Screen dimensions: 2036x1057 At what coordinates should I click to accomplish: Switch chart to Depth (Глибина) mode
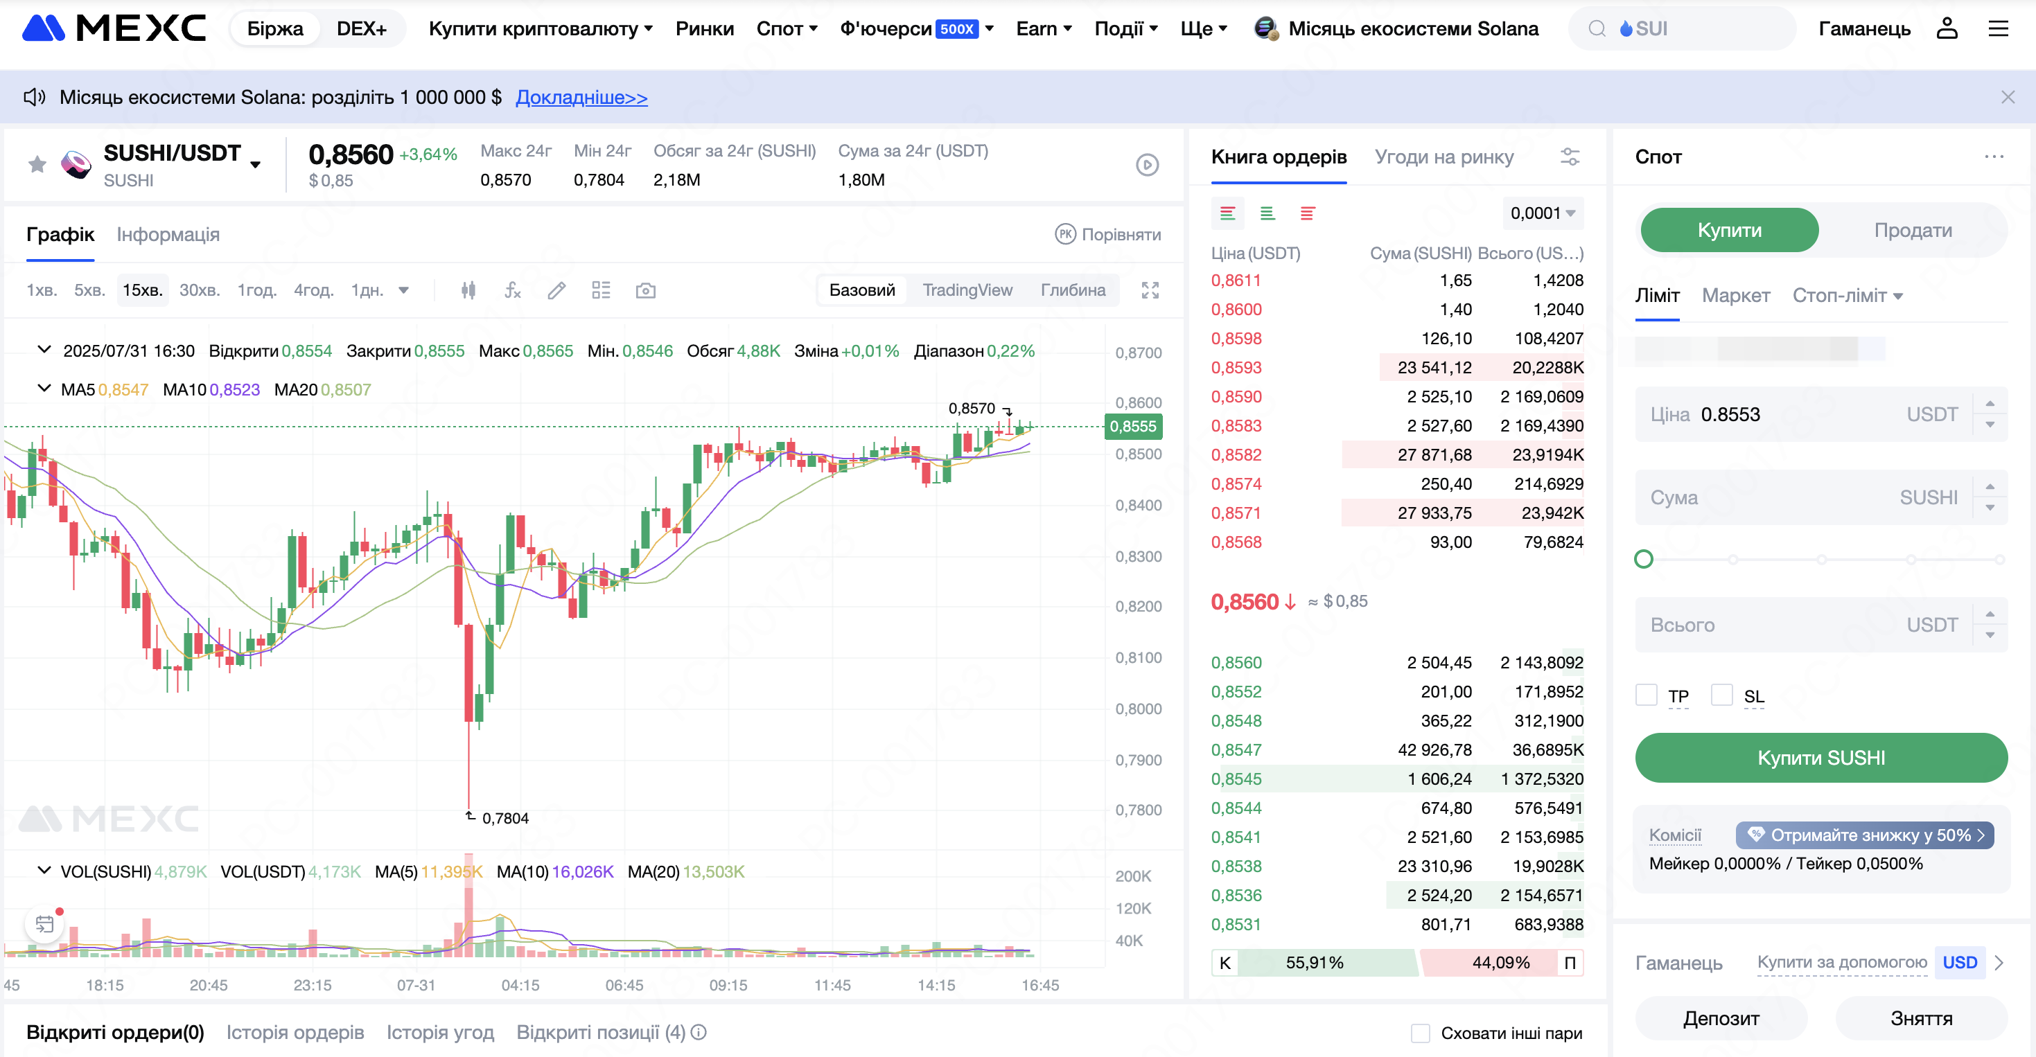point(1073,290)
